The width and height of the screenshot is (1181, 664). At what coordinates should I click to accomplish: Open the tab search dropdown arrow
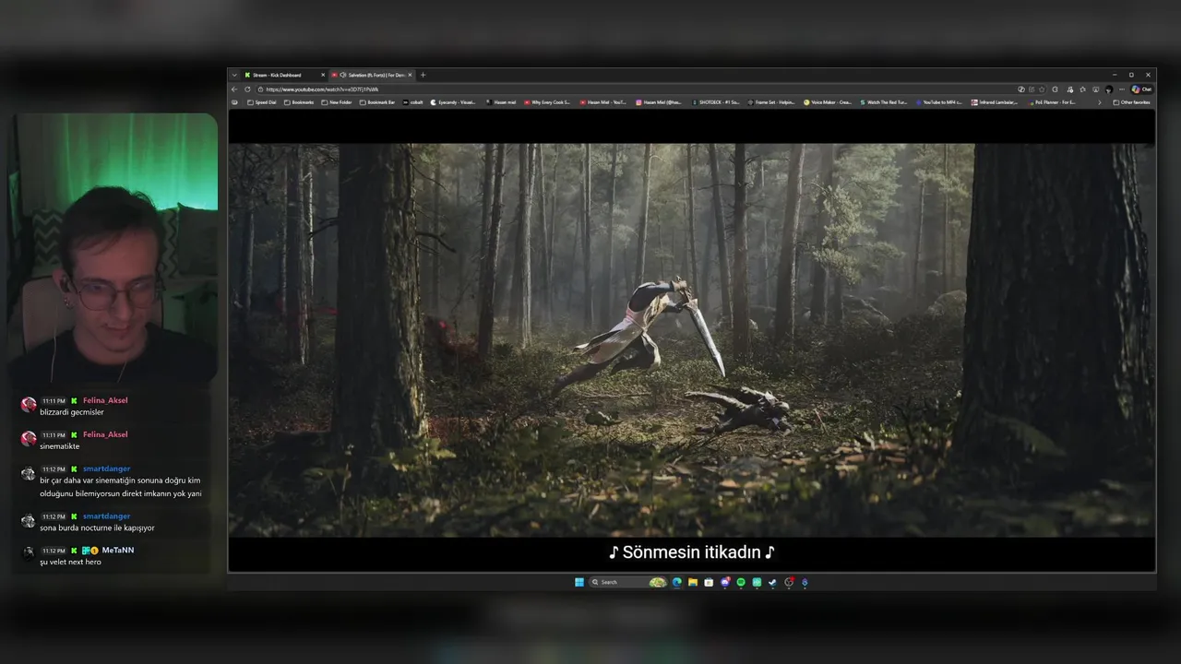tap(234, 75)
